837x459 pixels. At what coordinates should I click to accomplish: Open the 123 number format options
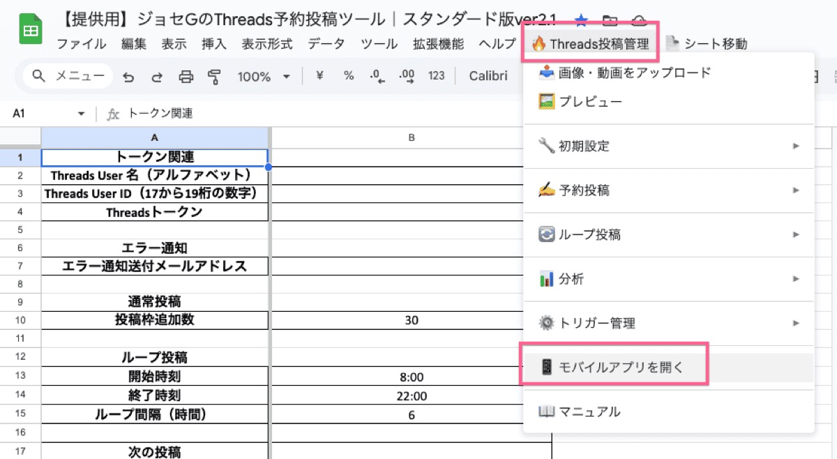pyautogui.click(x=437, y=76)
